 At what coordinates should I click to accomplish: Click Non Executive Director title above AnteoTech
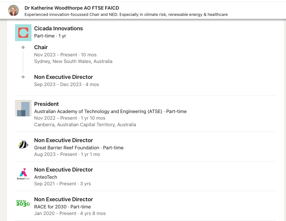click(x=64, y=170)
